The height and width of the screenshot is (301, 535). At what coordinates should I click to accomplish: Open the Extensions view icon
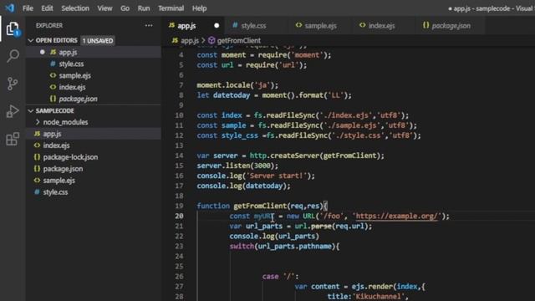coord(13,139)
